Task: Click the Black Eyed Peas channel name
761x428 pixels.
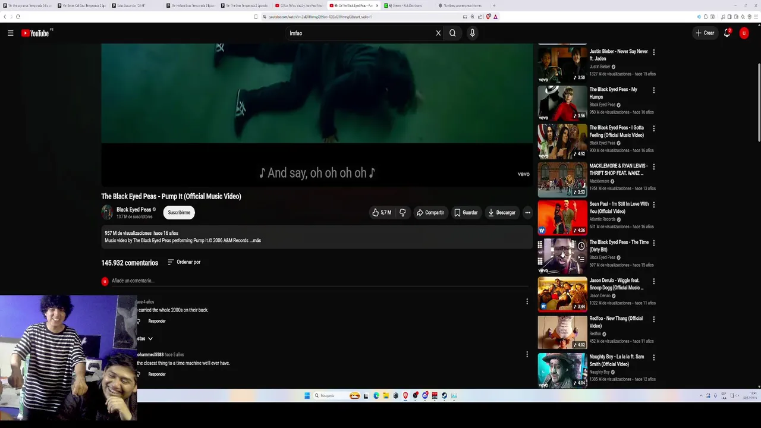Action: coord(134,209)
